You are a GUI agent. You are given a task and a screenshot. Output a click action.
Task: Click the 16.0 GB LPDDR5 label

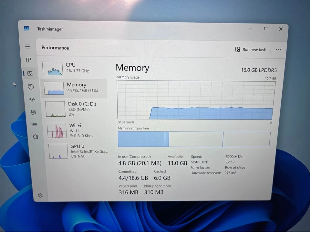pyautogui.click(x=259, y=70)
